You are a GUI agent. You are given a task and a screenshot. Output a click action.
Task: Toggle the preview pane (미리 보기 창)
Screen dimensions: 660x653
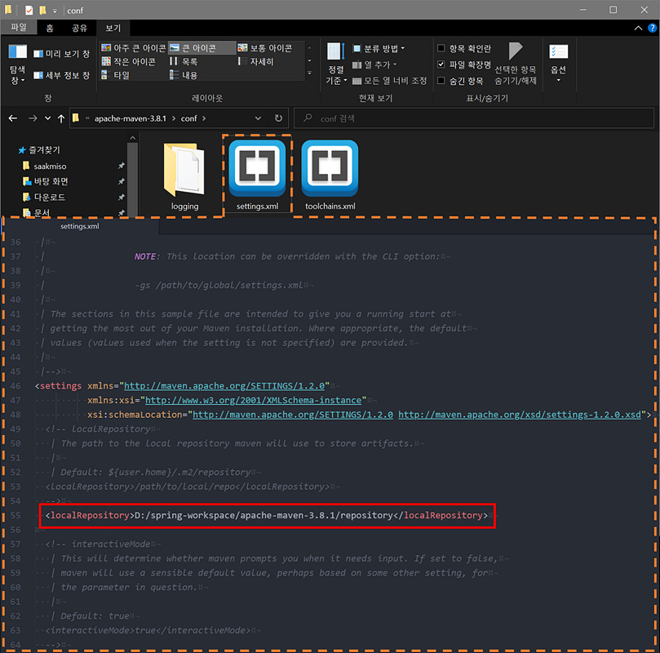pos(61,54)
